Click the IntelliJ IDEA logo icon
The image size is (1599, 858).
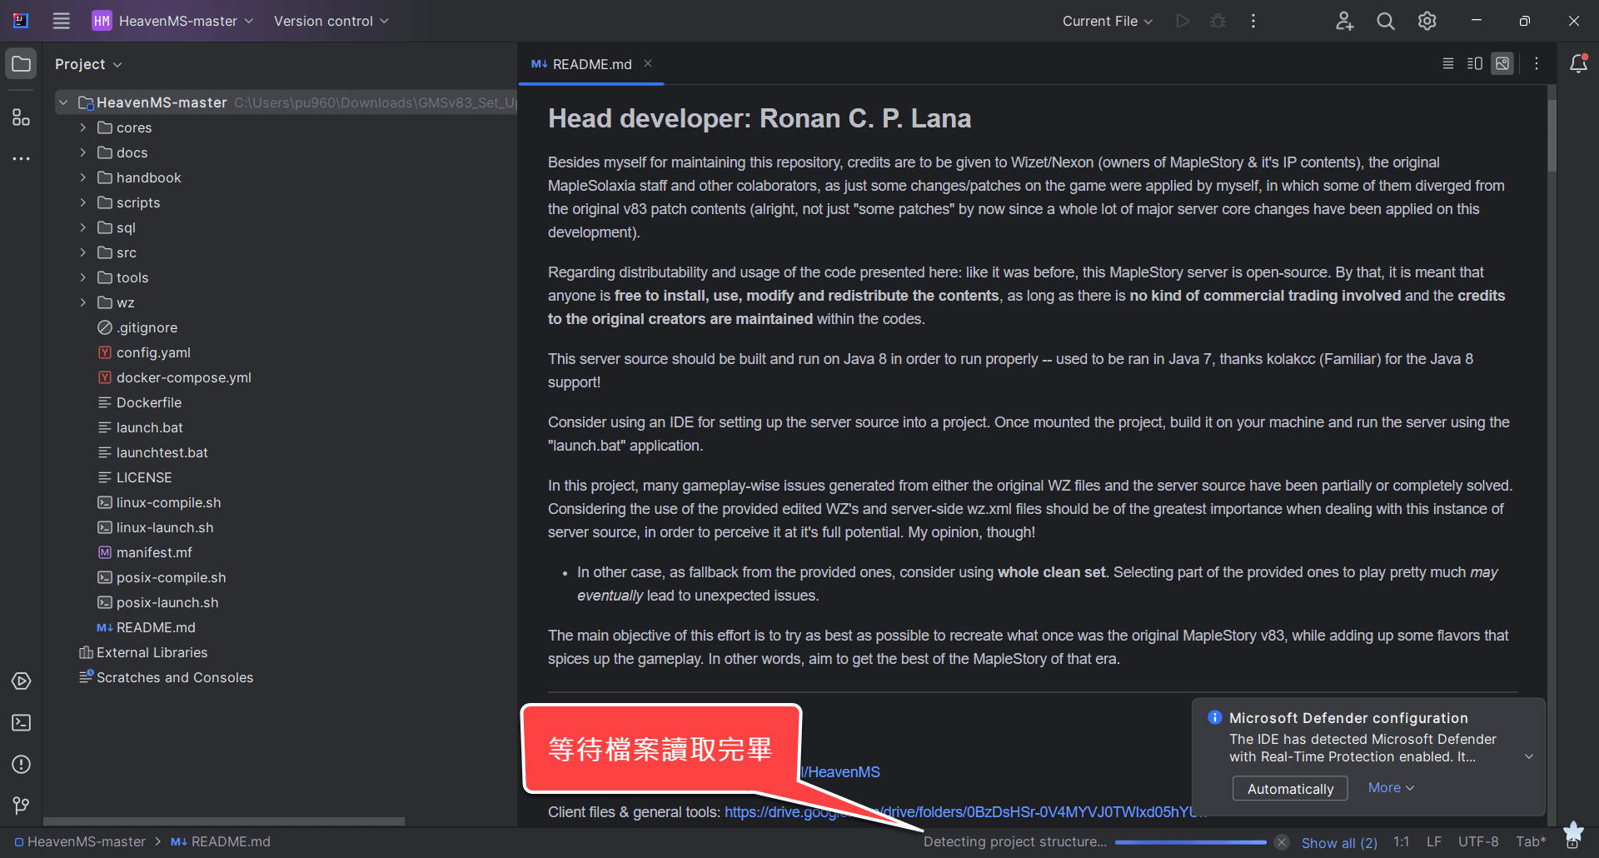coord(21,21)
